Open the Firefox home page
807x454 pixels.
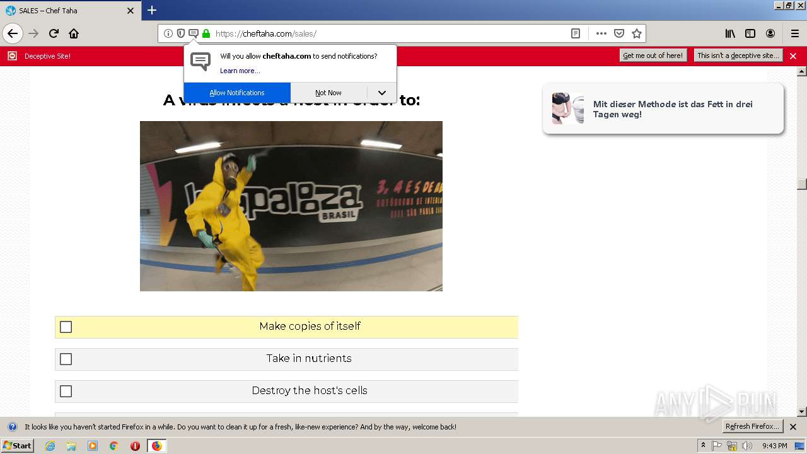click(x=74, y=33)
